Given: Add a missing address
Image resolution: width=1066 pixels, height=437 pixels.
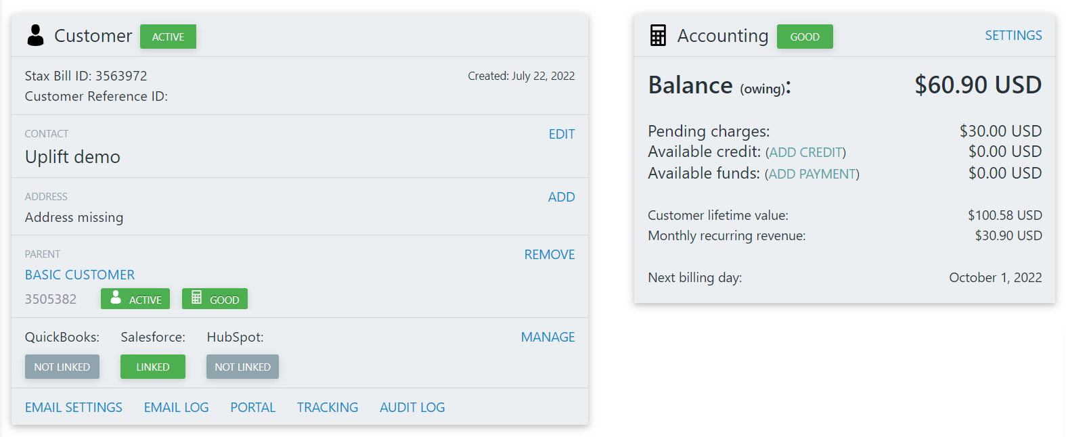Looking at the screenshot, I should pos(562,197).
